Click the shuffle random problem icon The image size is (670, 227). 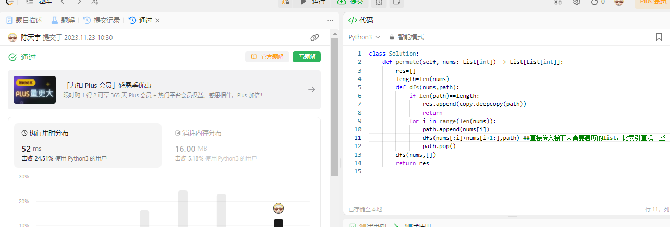coord(94,3)
